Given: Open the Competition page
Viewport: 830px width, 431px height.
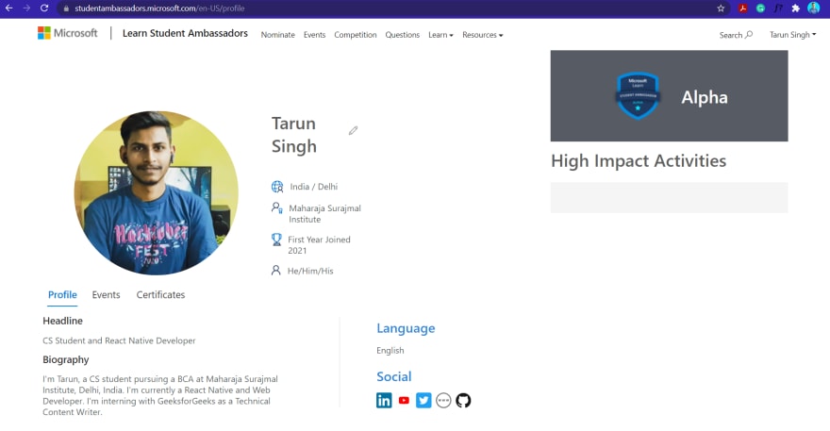Looking at the screenshot, I should tap(356, 34).
